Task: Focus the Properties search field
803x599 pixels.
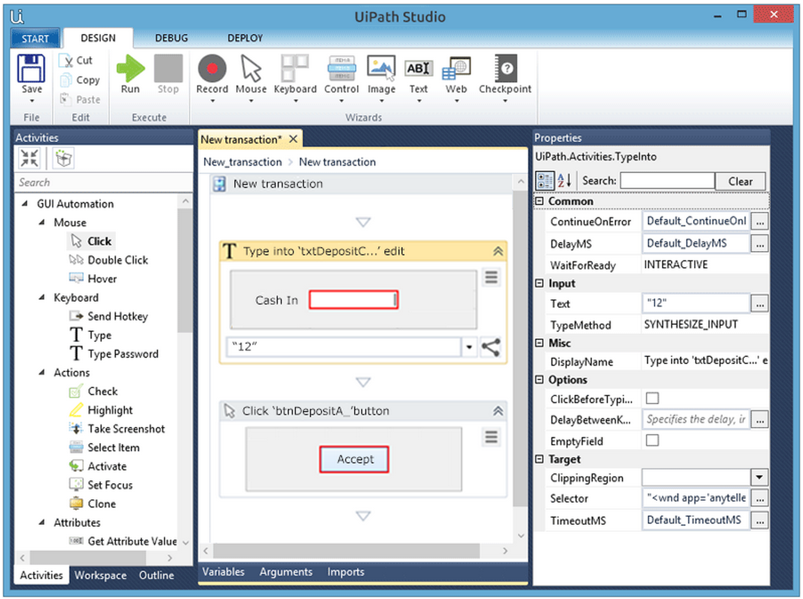Action: pyautogui.click(x=667, y=180)
